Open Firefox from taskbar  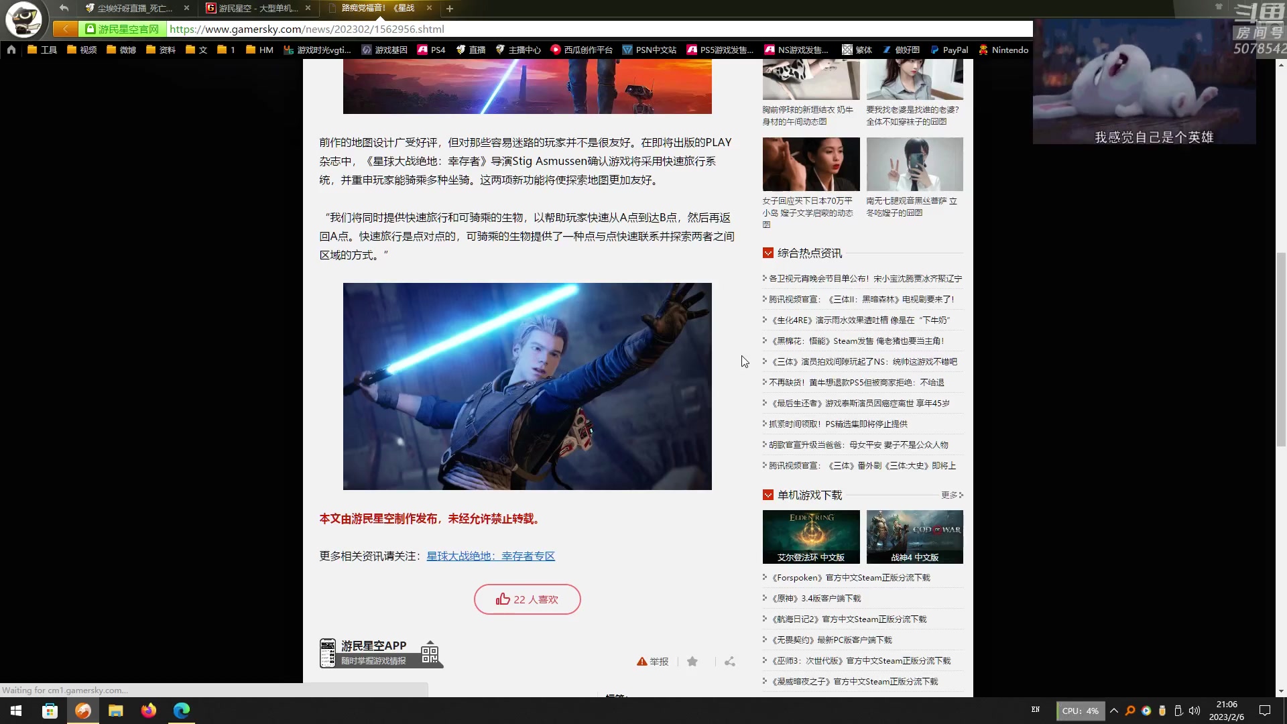click(149, 711)
